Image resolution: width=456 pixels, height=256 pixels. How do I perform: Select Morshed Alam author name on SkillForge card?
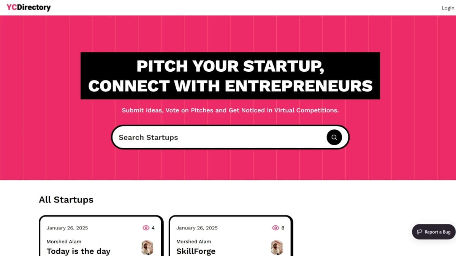coord(194,242)
